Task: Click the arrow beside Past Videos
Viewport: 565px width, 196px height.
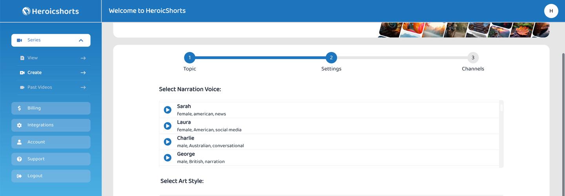Action: [83, 87]
